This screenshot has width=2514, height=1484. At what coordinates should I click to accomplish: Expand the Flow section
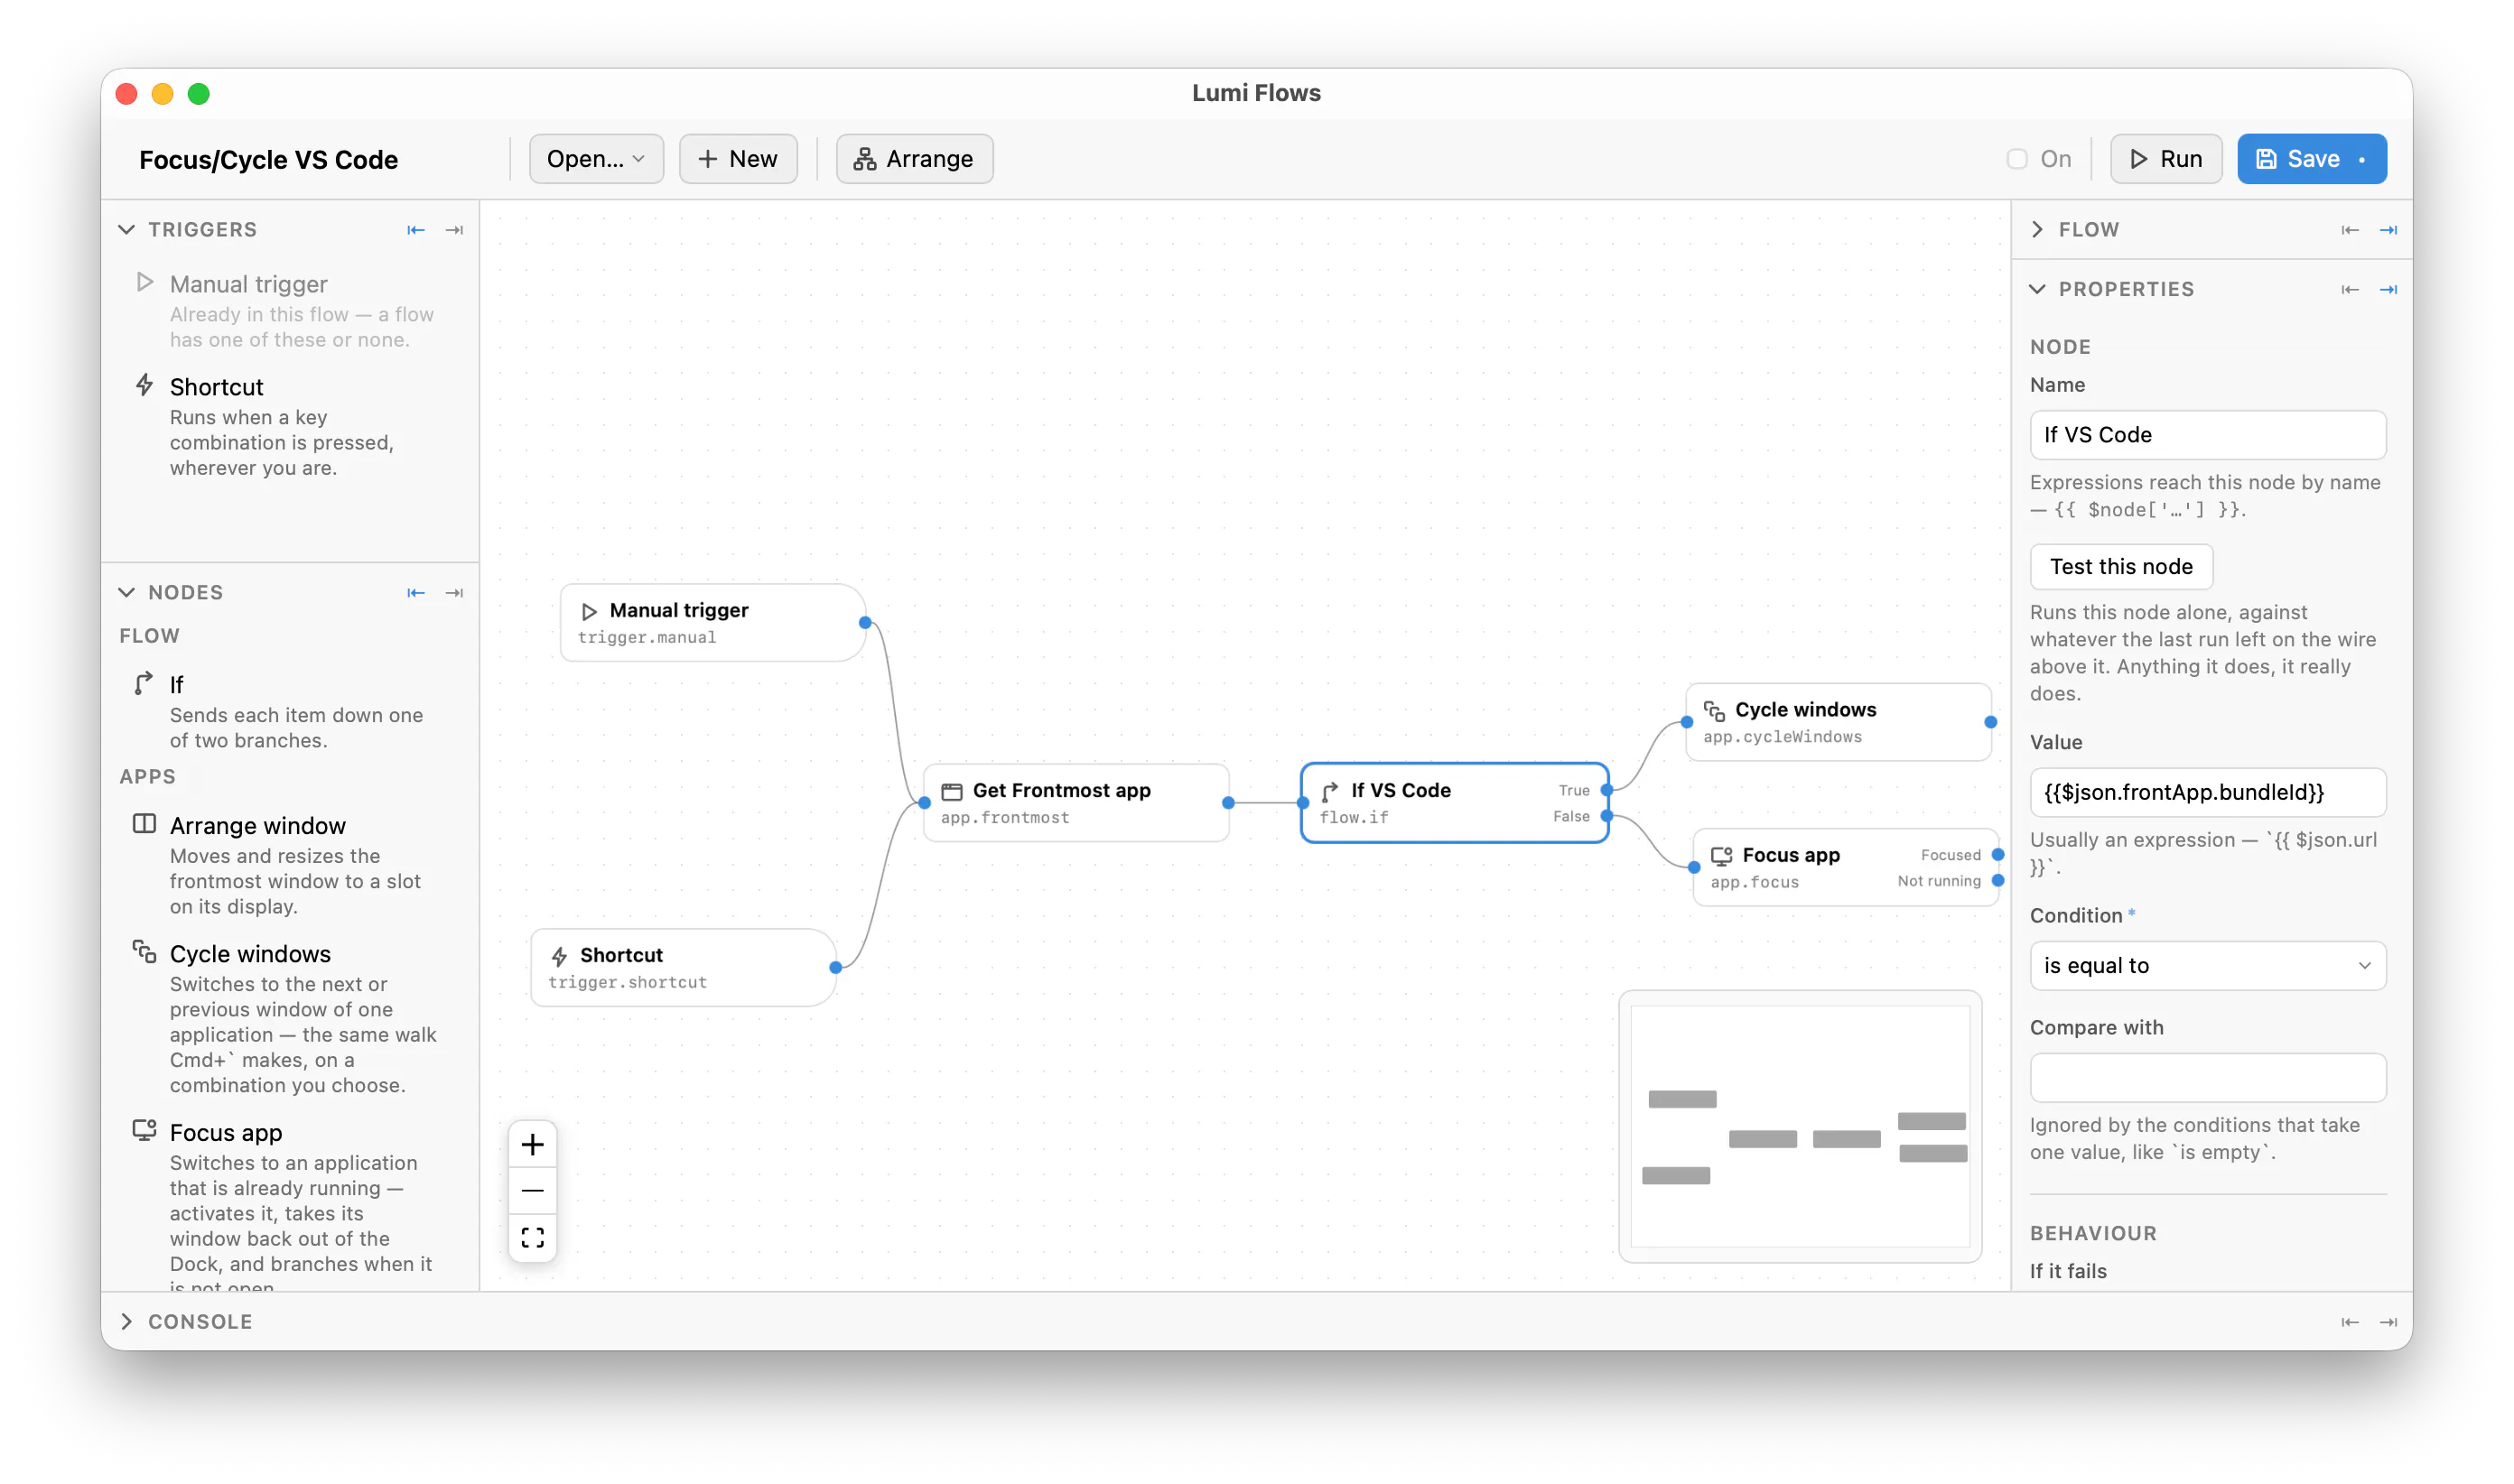(2037, 230)
